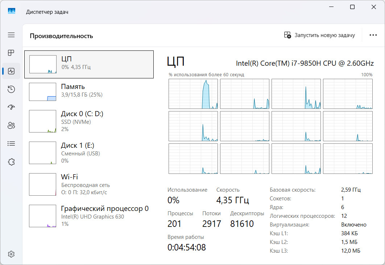Click the GPU 0 mini graph thumbnail
Screen dimensions: 385x265
coord(42,216)
